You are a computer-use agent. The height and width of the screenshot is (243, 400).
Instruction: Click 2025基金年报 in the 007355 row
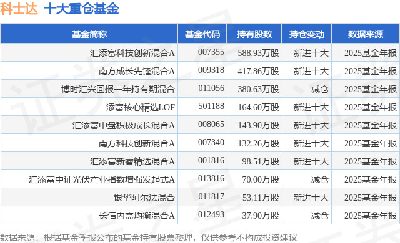(371, 53)
